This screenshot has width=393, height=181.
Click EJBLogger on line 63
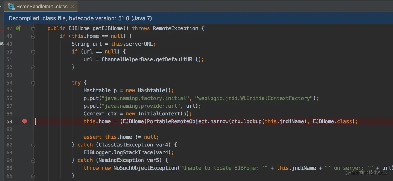tap(97, 152)
